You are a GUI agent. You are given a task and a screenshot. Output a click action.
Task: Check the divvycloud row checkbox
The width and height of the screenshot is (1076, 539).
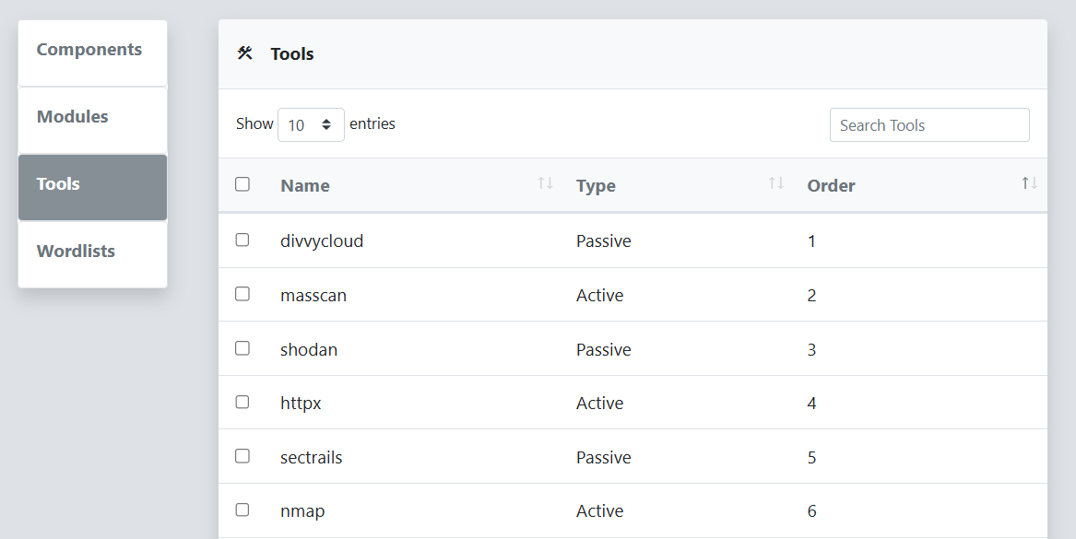point(242,240)
